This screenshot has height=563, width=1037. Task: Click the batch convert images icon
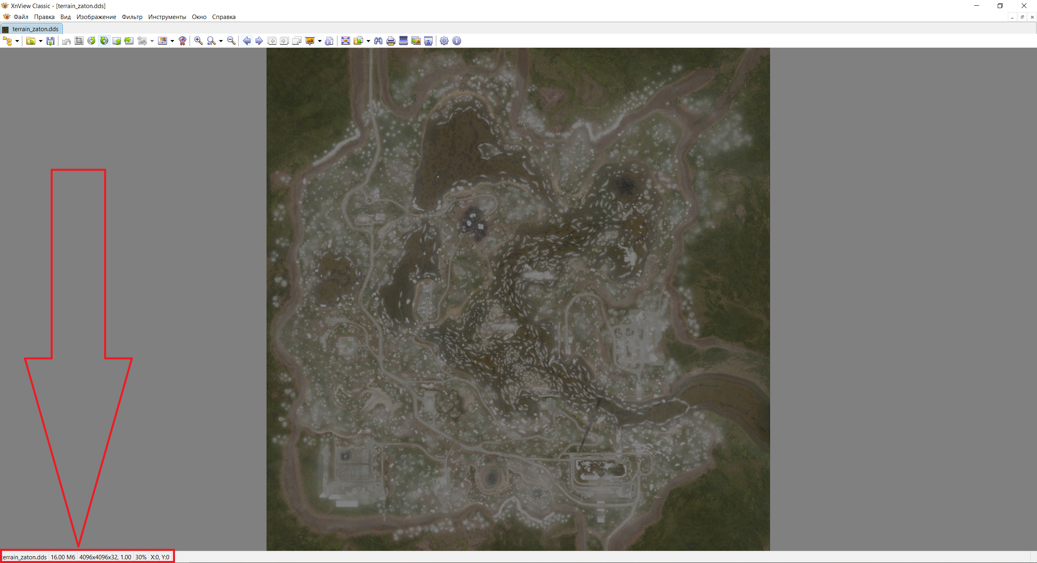[x=416, y=41]
